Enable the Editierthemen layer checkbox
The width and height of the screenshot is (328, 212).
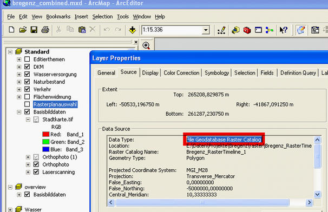27,59
